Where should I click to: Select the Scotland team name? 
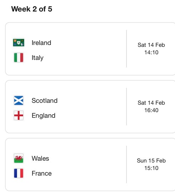45,100
